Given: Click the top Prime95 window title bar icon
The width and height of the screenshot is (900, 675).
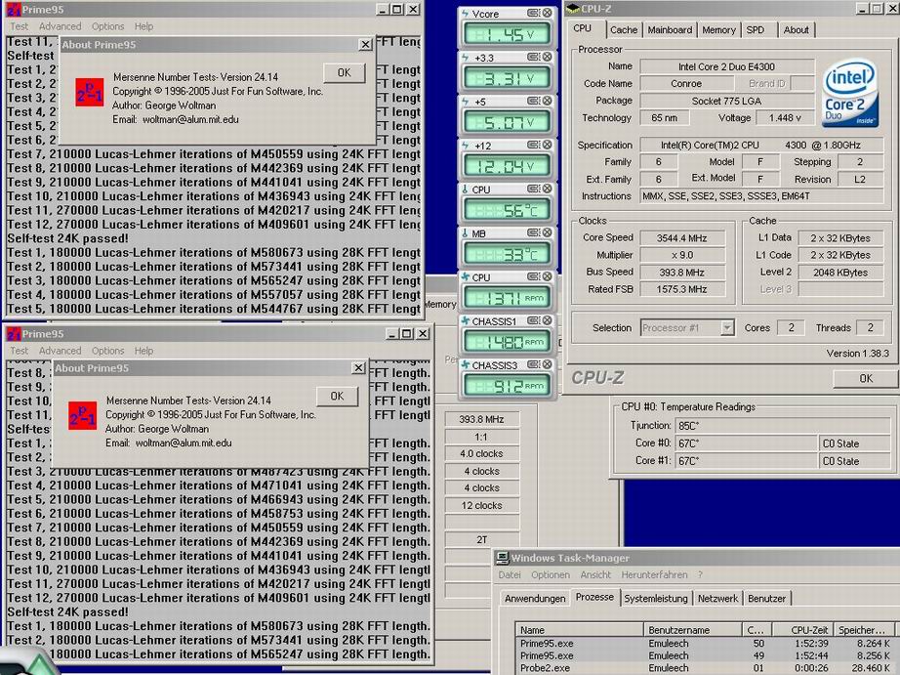Looking at the screenshot, I should point(14,10).
